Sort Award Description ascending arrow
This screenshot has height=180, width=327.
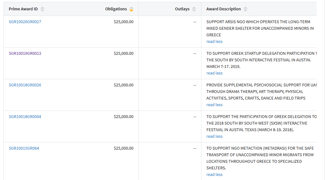click(246, 8)
